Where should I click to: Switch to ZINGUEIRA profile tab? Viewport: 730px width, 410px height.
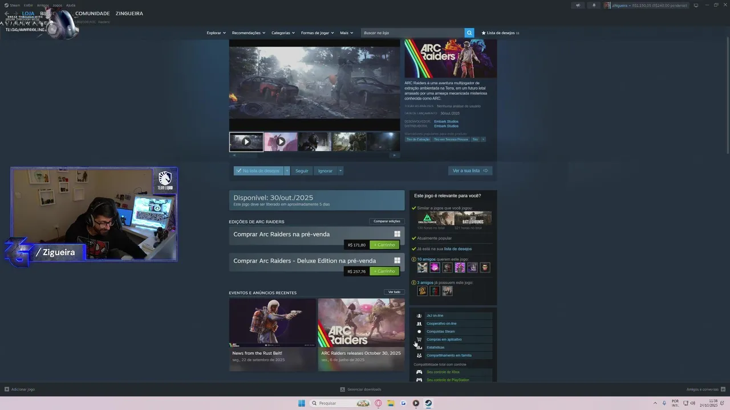point(129,13)
